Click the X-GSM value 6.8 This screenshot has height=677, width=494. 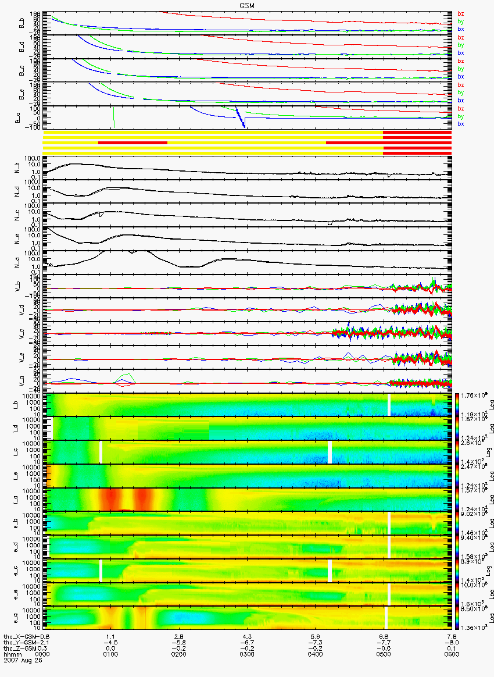pos(384,636)
